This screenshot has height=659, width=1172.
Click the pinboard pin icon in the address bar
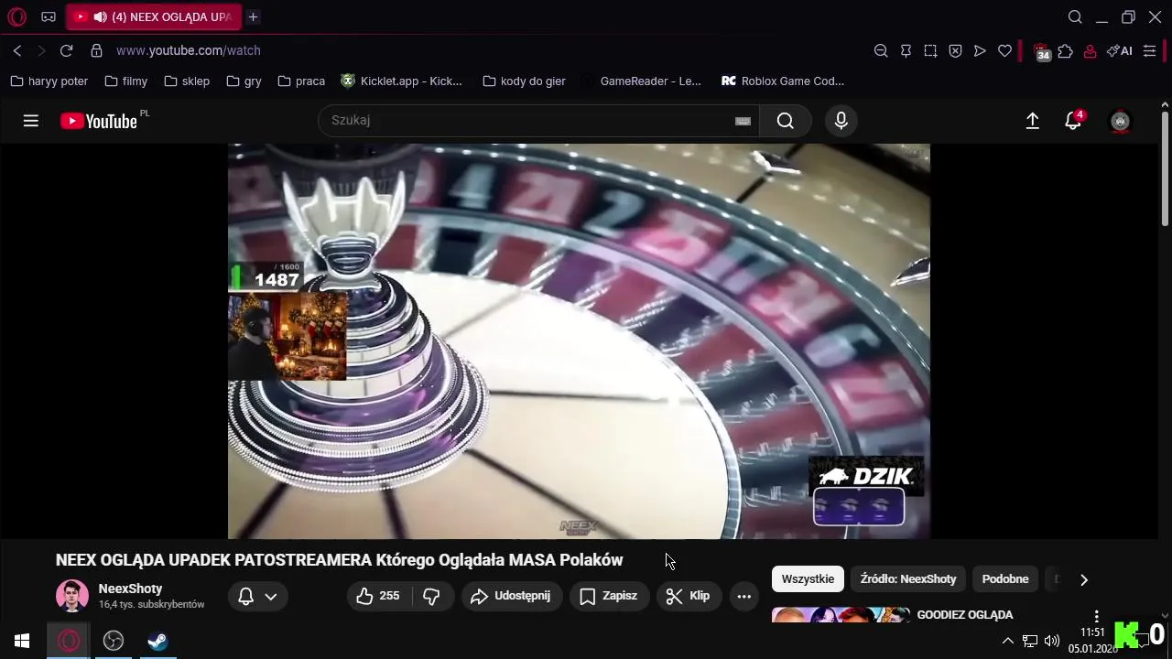[906, 50]
